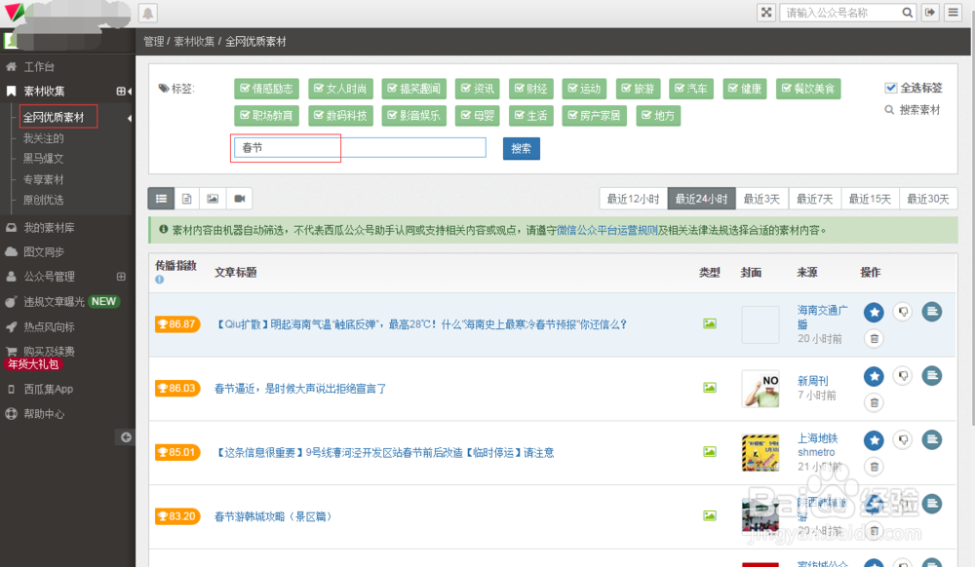Select the video filter icon above the article list
This screenshot has height=567, width=975.
point(238,198)
